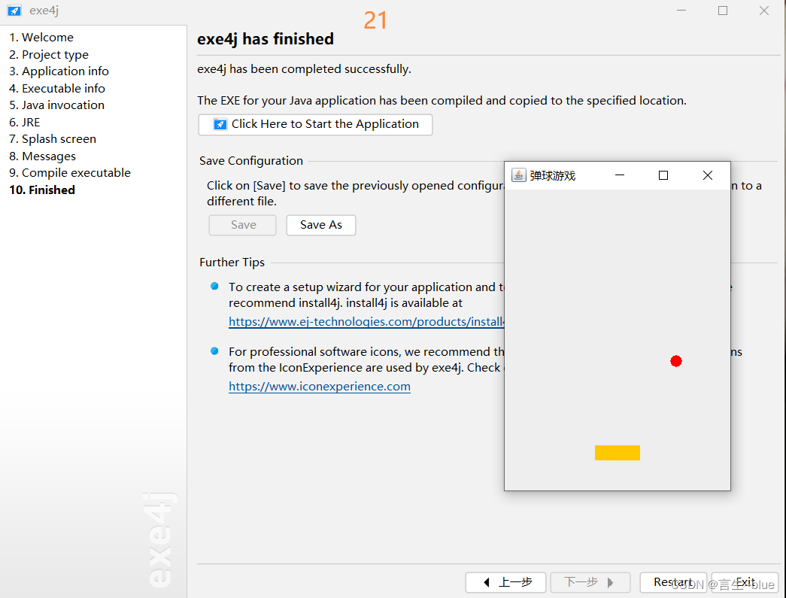Click the 弹球游戏 window title text

pos(552,176)
